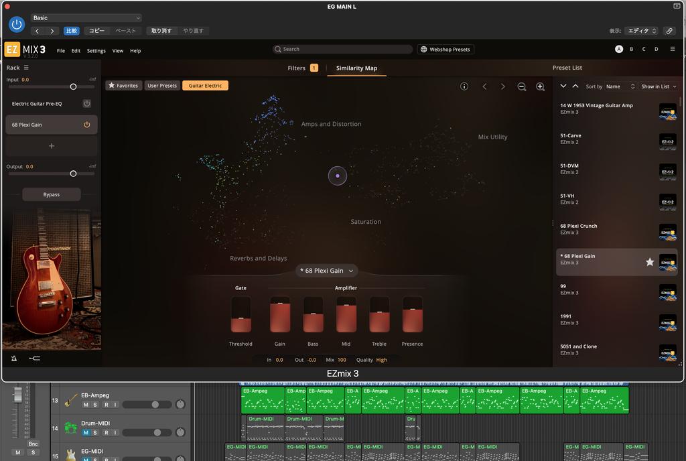686x461 pixels.
Task: Click the Bnc bounce button
Action: [33, 444]
